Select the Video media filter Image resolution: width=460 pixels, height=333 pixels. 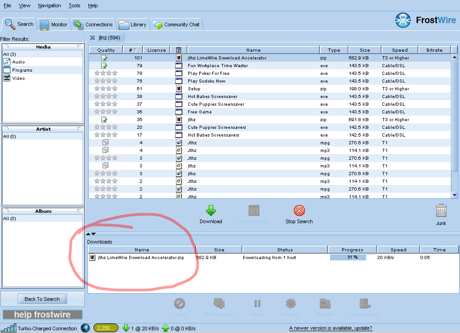tap(43, 78)
